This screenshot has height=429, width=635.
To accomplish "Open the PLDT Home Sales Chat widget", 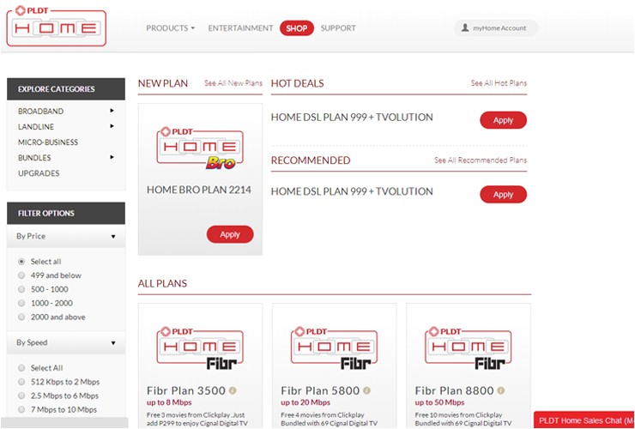I will (585, 420).
